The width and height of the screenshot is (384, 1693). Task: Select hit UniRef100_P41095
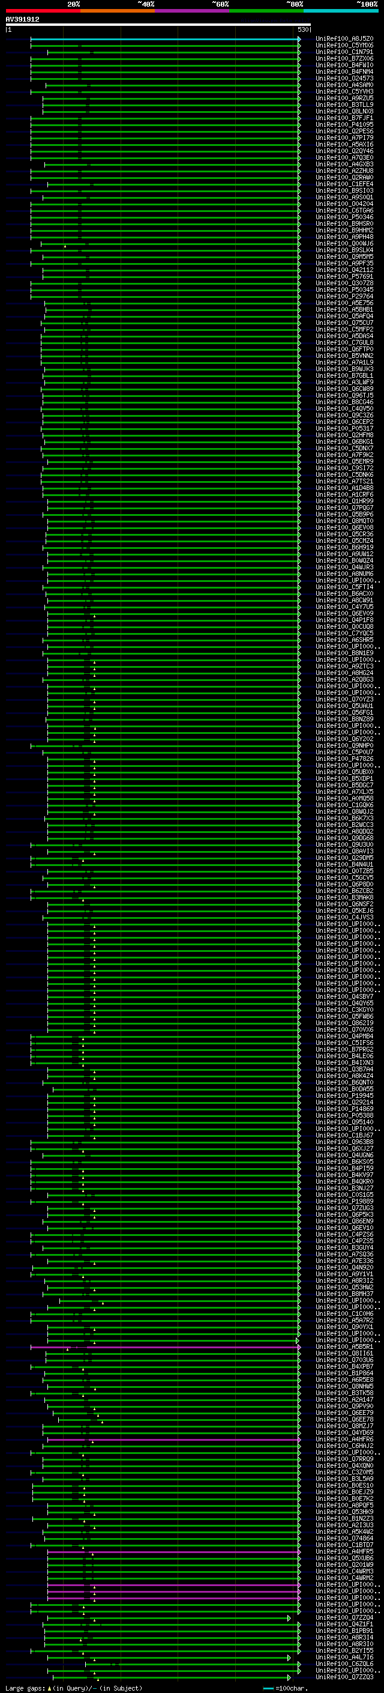[x=344, y=124]
